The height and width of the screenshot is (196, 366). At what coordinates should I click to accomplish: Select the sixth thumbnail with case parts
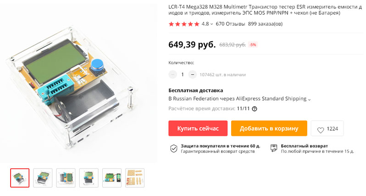pos(135,178)
